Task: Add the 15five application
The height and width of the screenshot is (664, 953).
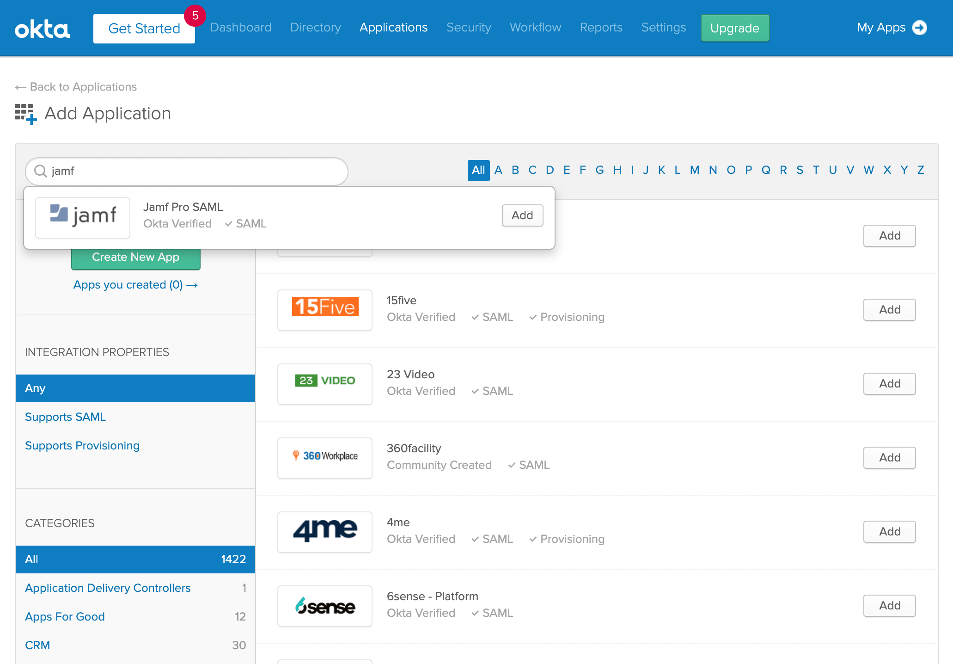Action: pyautogui.click(x=890, y=310)
